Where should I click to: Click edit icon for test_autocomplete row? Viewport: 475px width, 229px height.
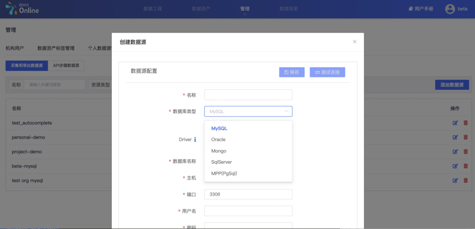click(x=455, y=123)
